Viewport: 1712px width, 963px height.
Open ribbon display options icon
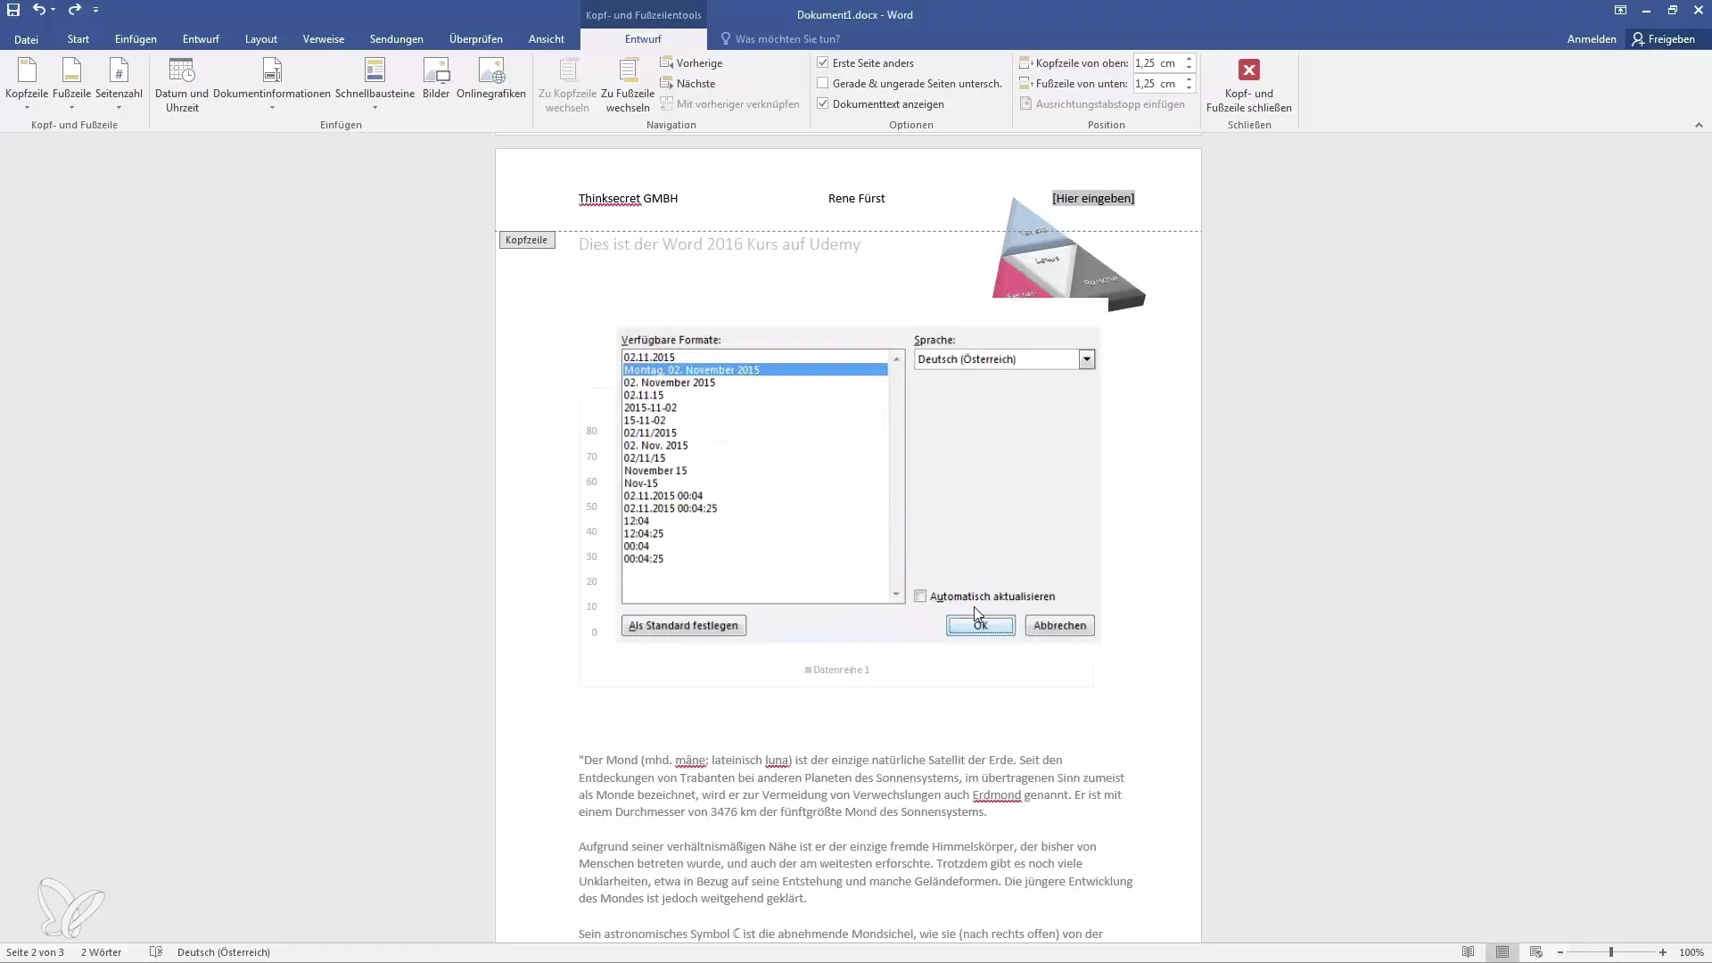pyautogui.click(x=1620, y=10)
